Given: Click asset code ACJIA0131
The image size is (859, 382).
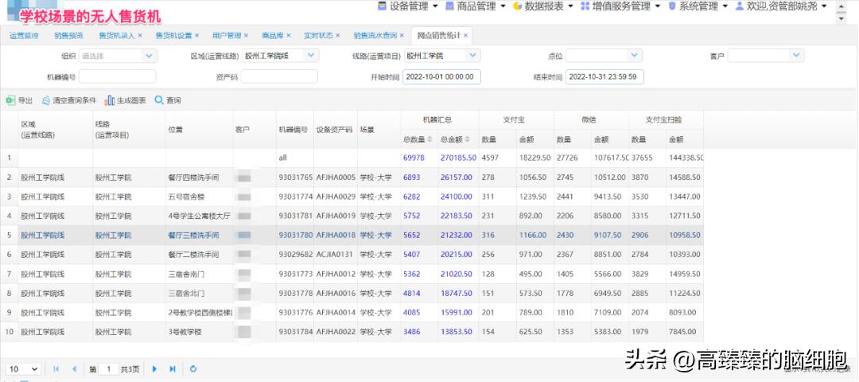Looking at the screenshot, I should (x=336, y=255).
